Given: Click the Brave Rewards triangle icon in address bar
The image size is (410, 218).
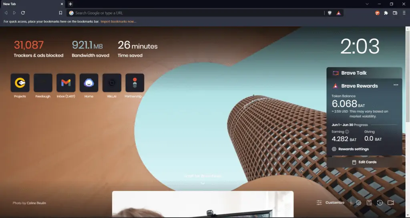Looking at the screenshot, I should [339, 13].
